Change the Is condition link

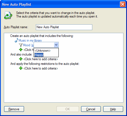point(33,45)
